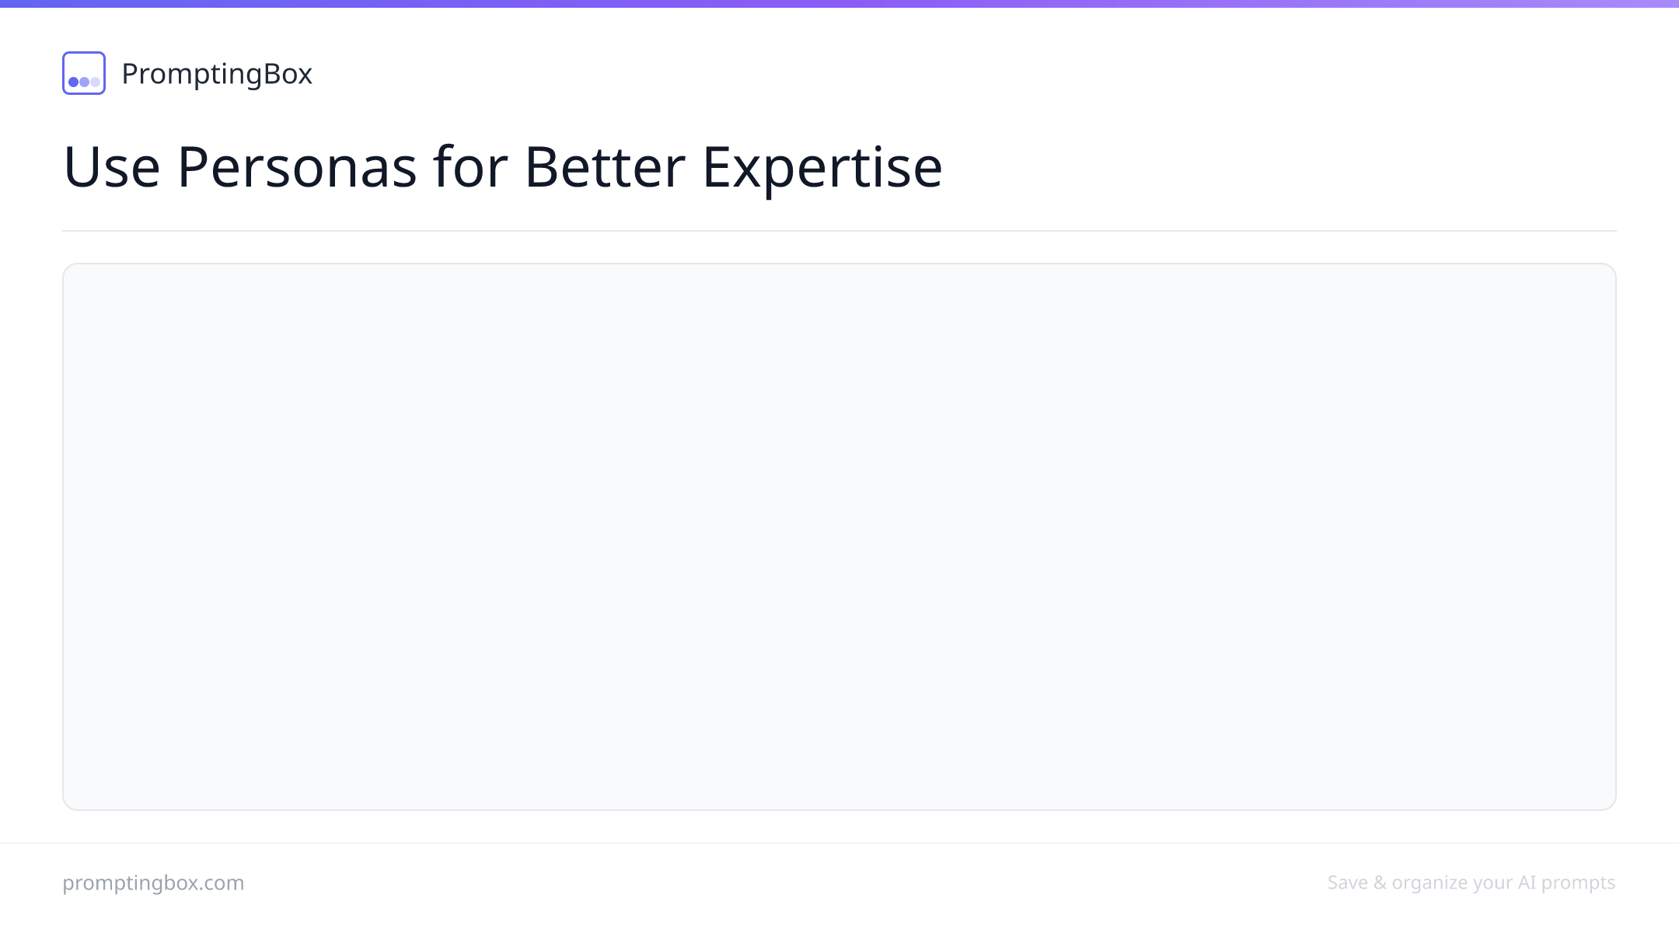Click the PromptingBox logo icon

coord(84,73)
